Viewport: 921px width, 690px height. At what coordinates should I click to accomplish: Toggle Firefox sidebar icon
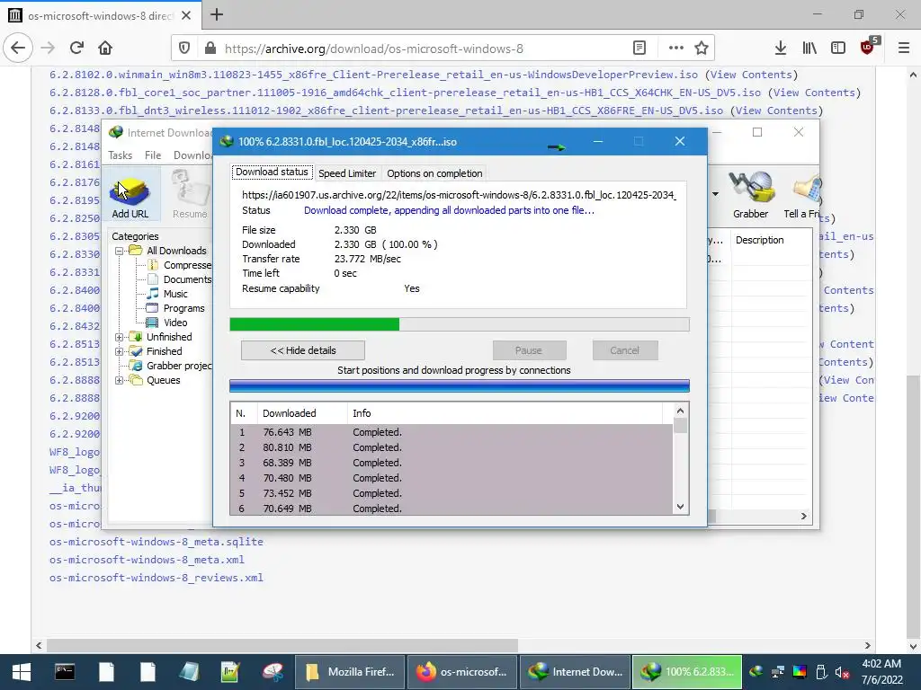pyautogui.click(x=838, y=49)
